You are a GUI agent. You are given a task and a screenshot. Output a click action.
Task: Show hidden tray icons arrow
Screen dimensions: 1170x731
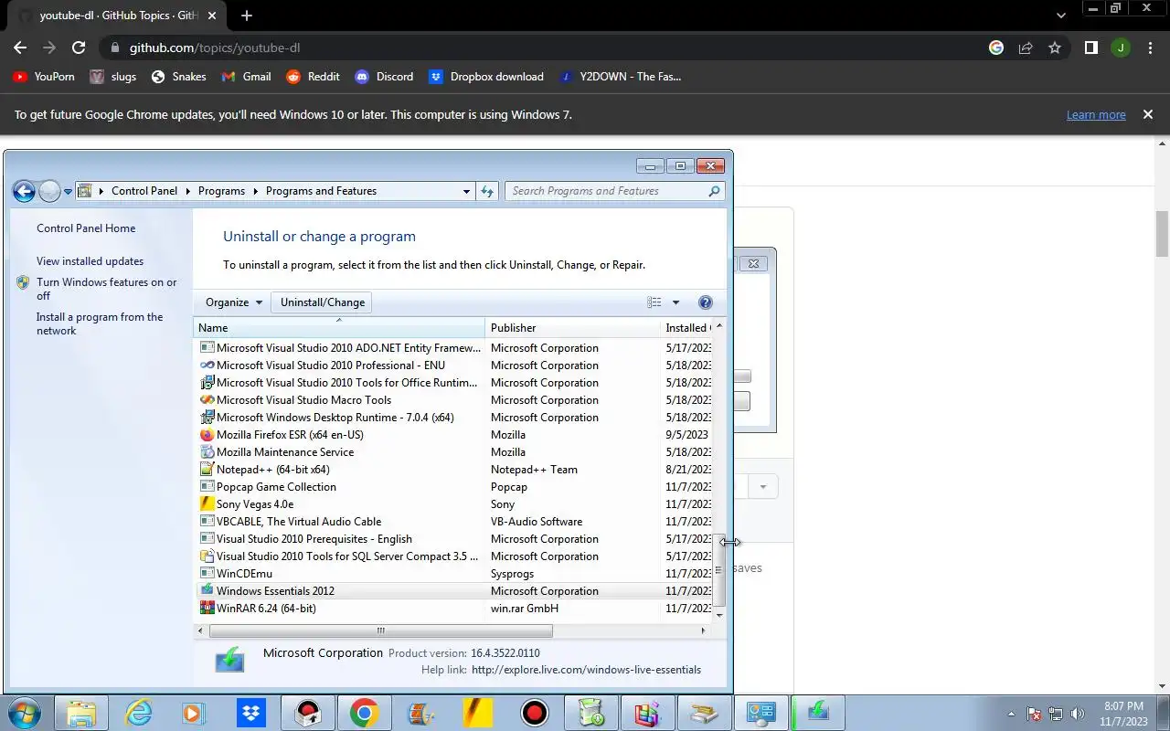click(1011, 714)
